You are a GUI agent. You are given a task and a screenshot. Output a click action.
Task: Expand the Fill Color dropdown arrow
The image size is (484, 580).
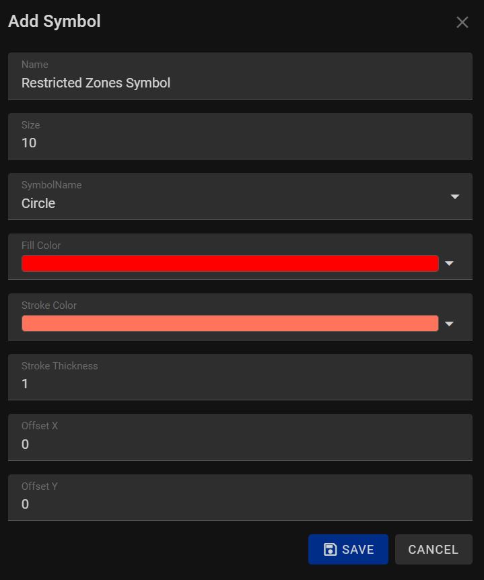[449, 263]
